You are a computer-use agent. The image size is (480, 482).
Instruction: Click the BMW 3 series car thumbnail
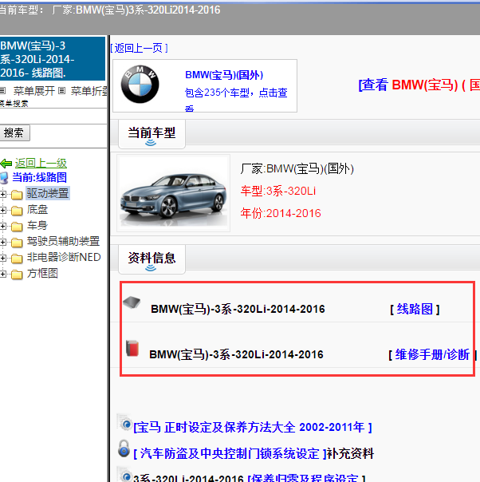pos(174,193)
